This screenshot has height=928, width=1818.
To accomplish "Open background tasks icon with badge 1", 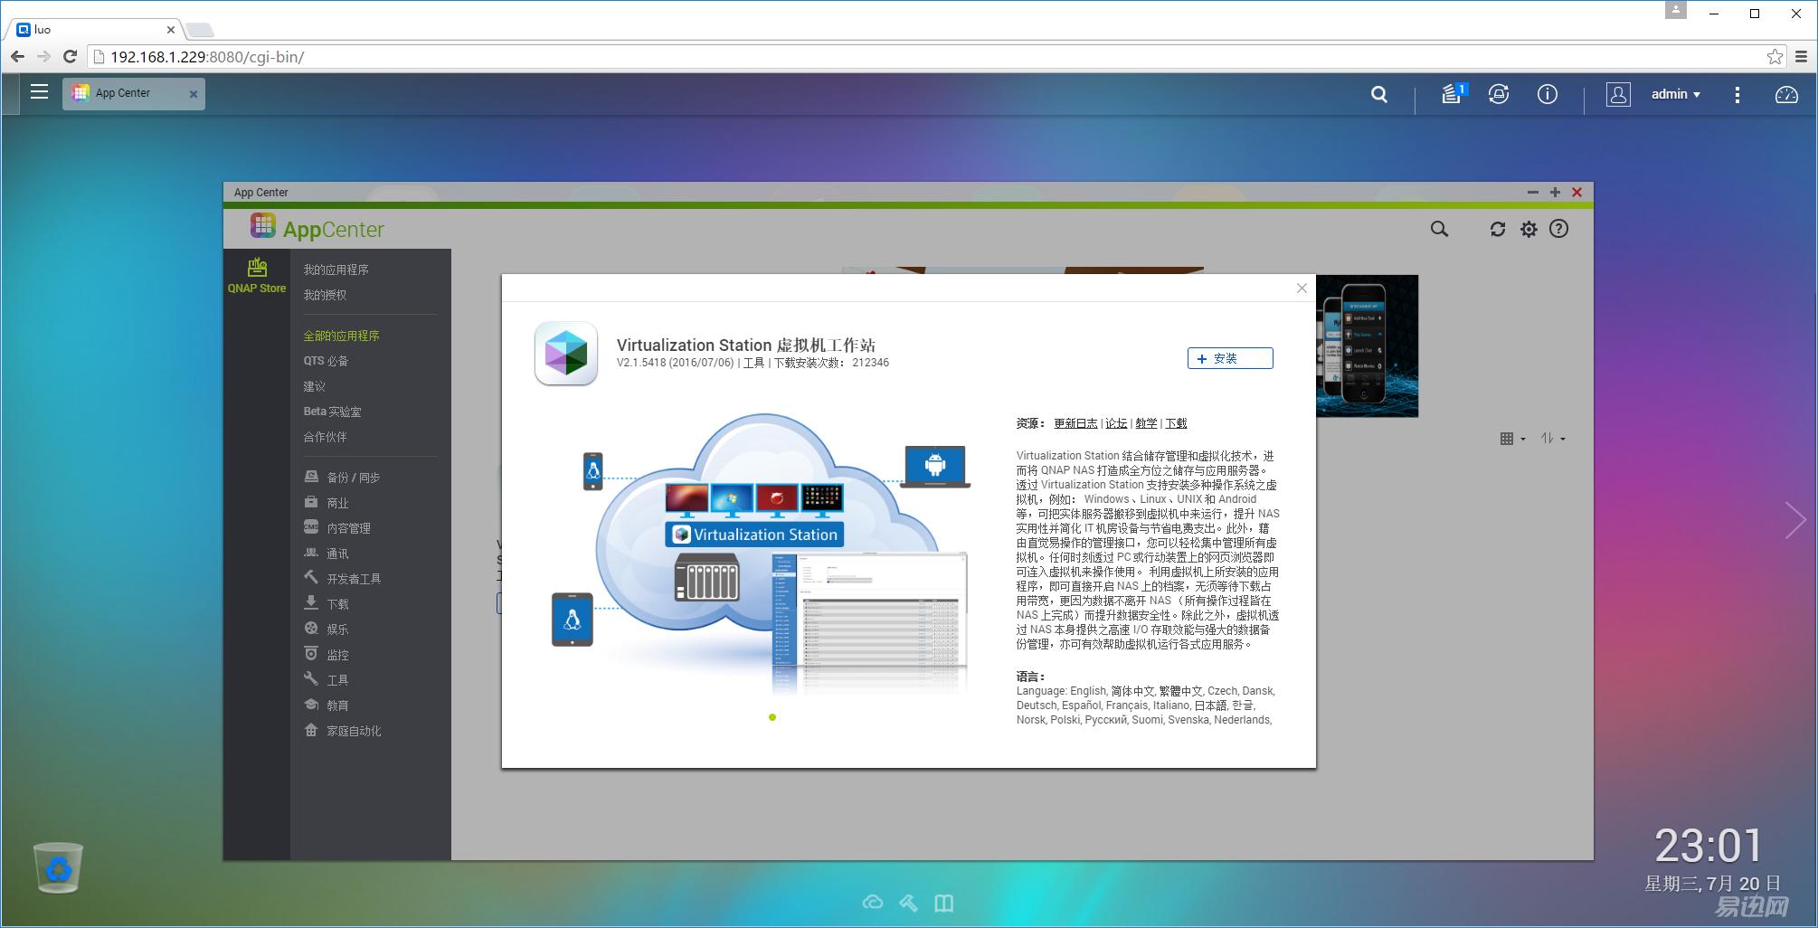I will [x=1453, y=93].
